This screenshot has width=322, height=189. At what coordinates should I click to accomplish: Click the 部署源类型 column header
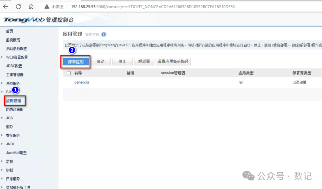click(302, 73)
